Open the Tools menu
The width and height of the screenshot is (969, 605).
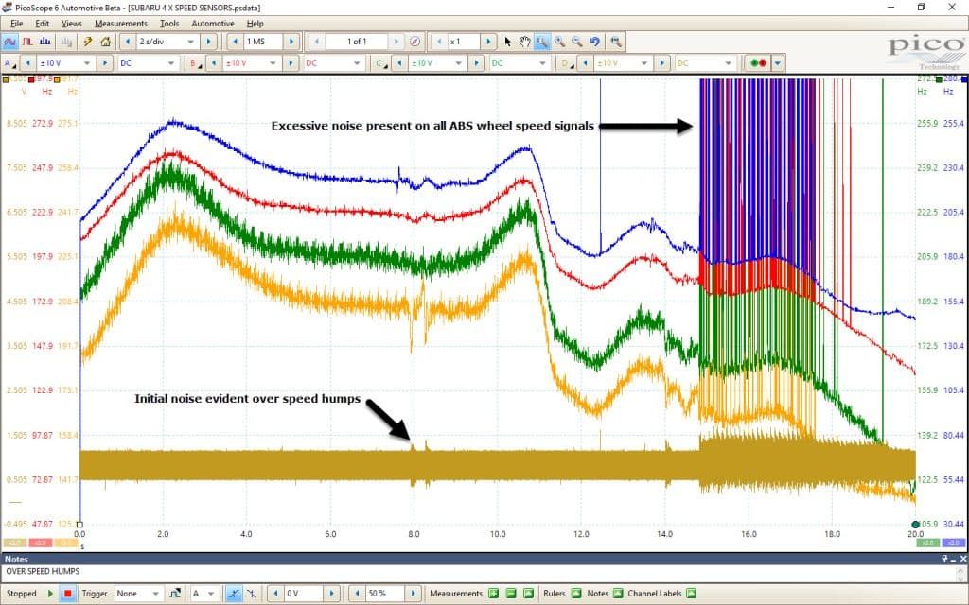pyautogui.click(x=169, y=24)
